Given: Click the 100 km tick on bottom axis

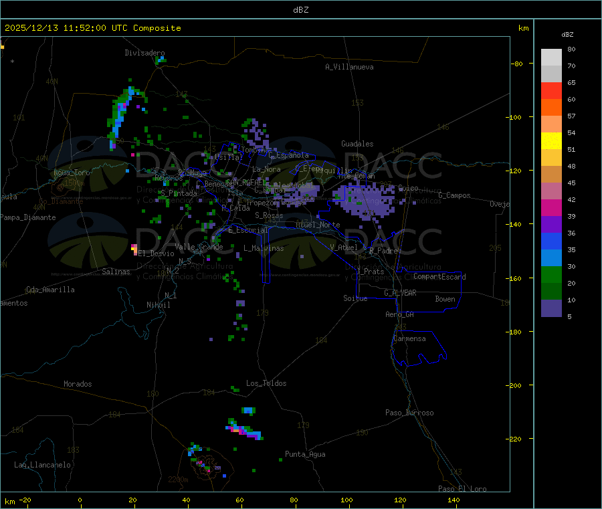Looking at the screenshot, I should [346, 500].
